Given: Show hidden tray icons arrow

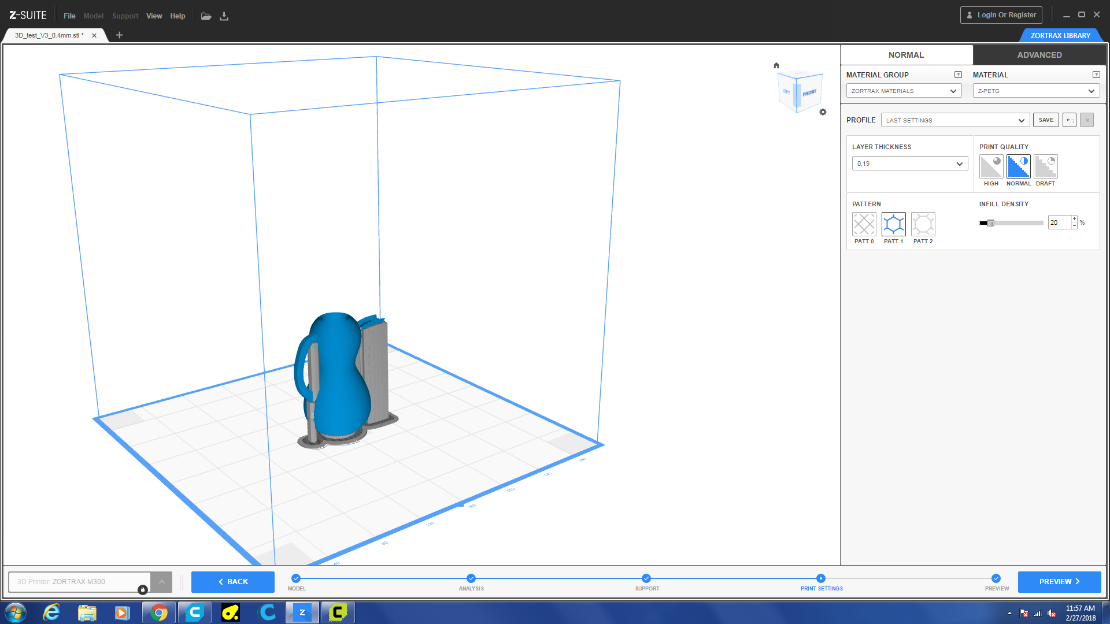Looking at the screenshot, I should 1009,614.
